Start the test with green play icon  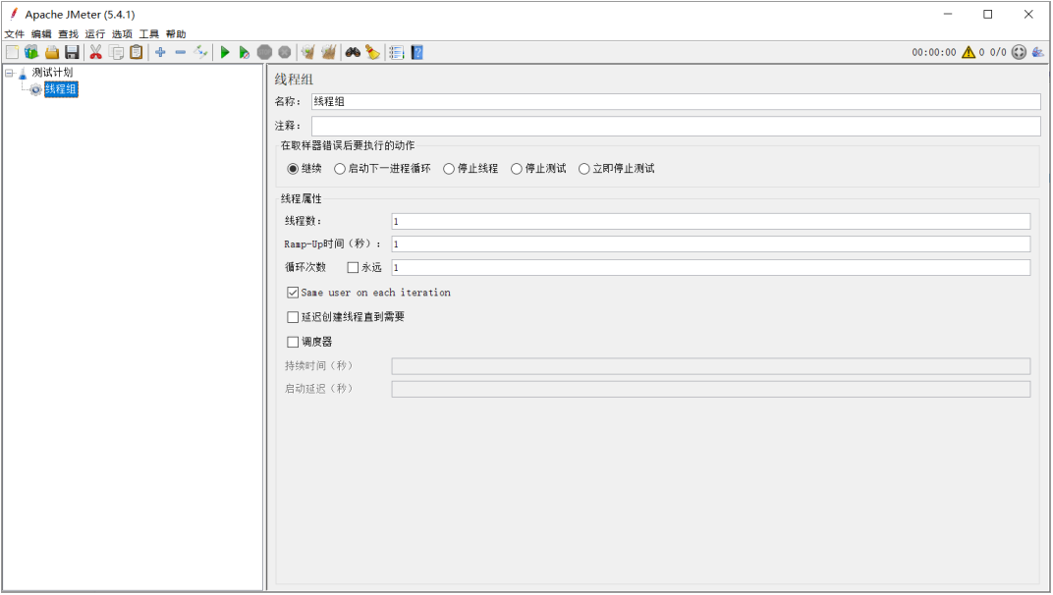225,52
